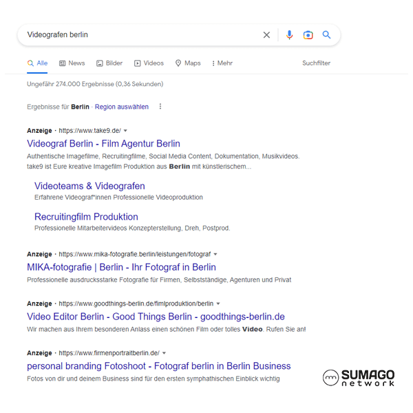Expand the dropdown arrow next to goodthings-berlin URL
The height and width of the screenshot is (413, 413).
218,304
